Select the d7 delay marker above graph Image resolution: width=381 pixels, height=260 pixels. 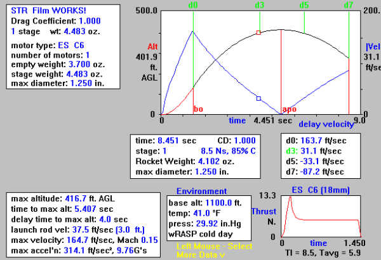(348, 5)
